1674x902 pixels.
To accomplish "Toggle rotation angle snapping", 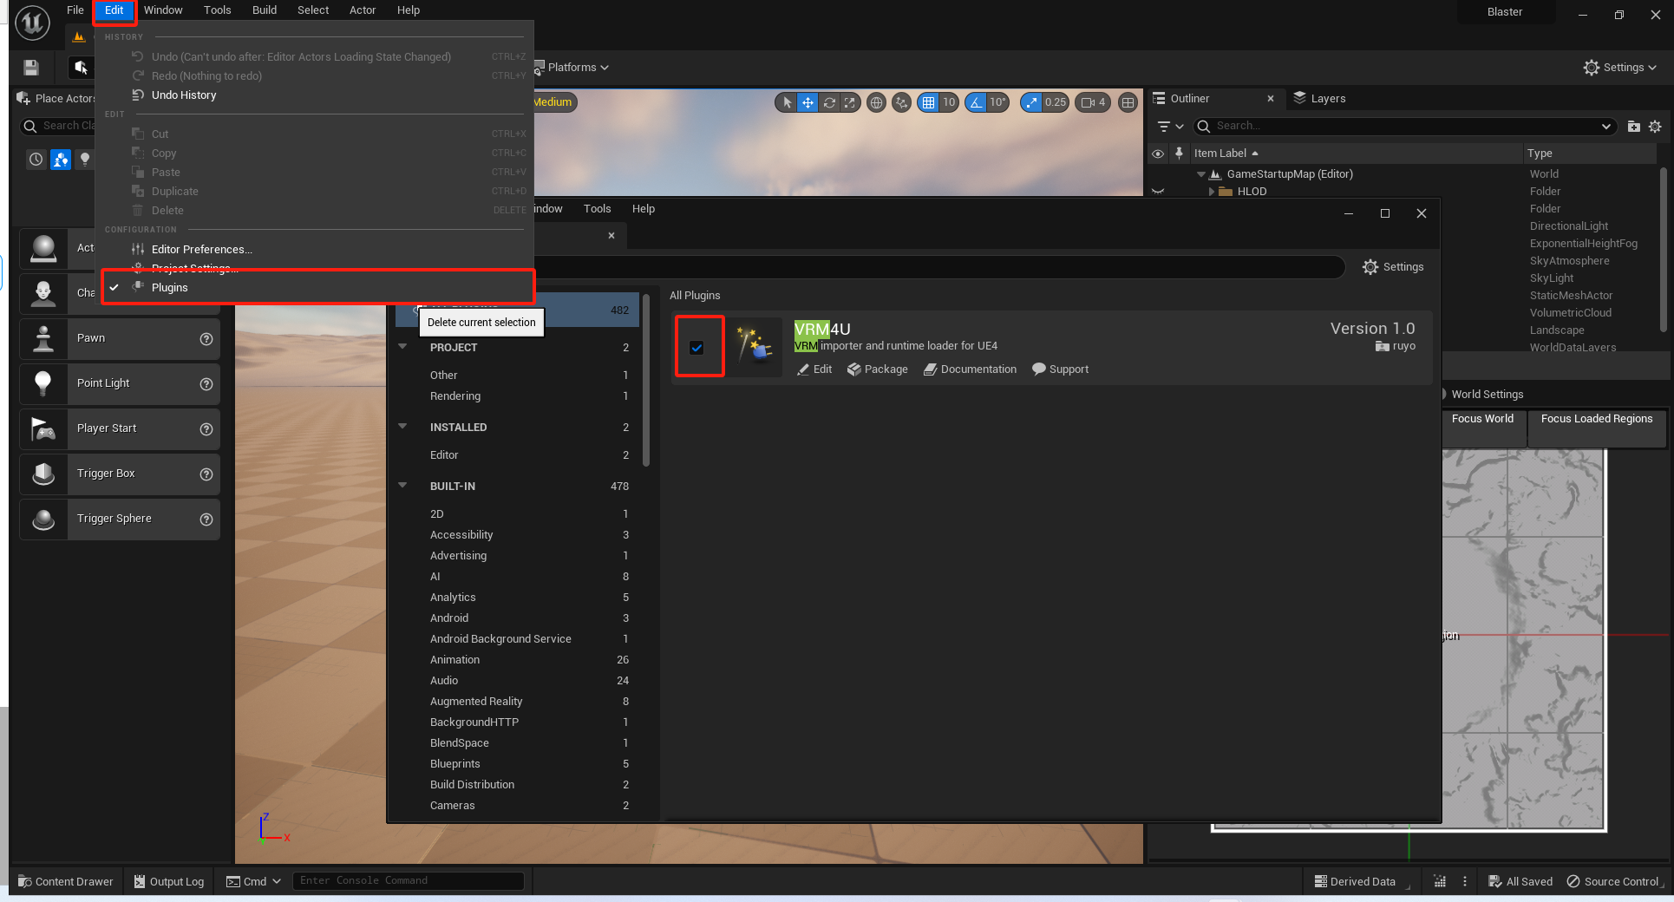I will (977, 102).
